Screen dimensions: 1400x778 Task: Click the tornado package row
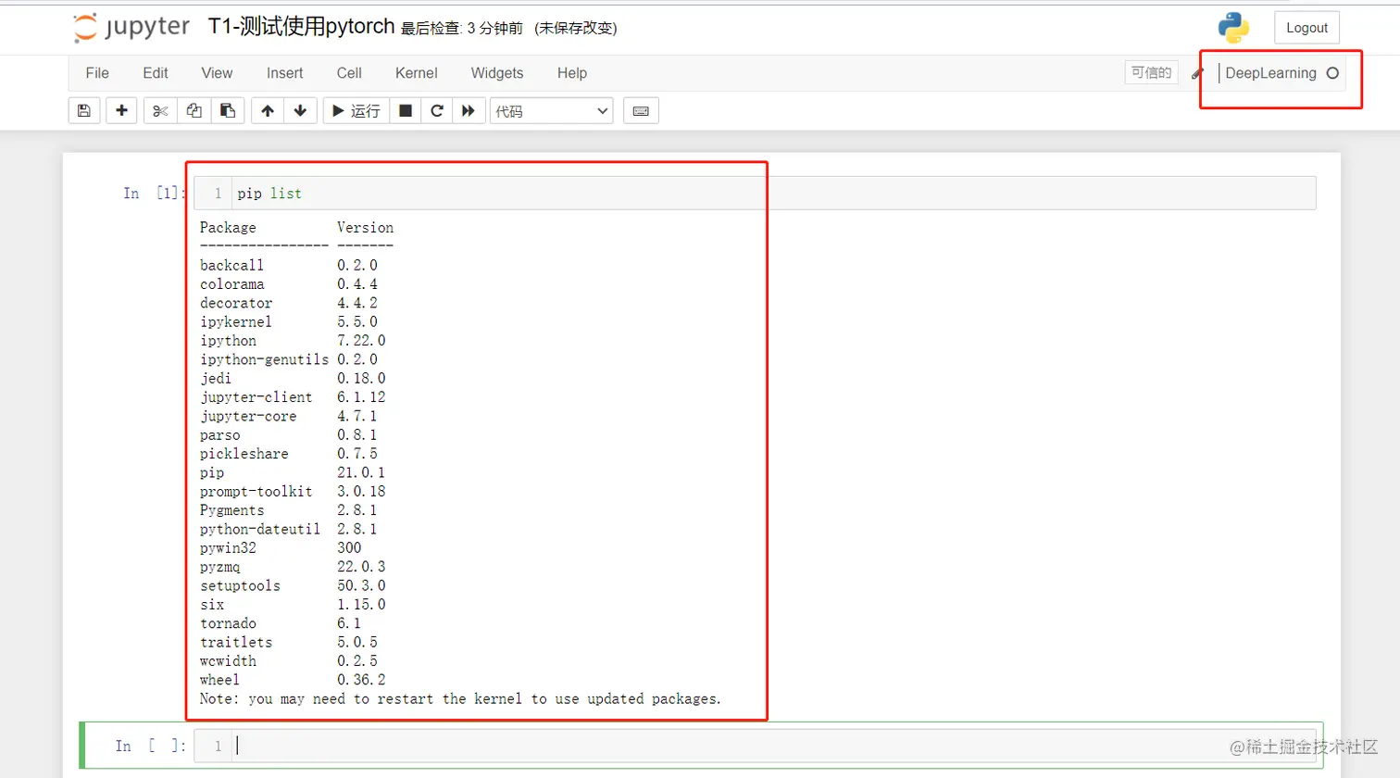(281, 624)
